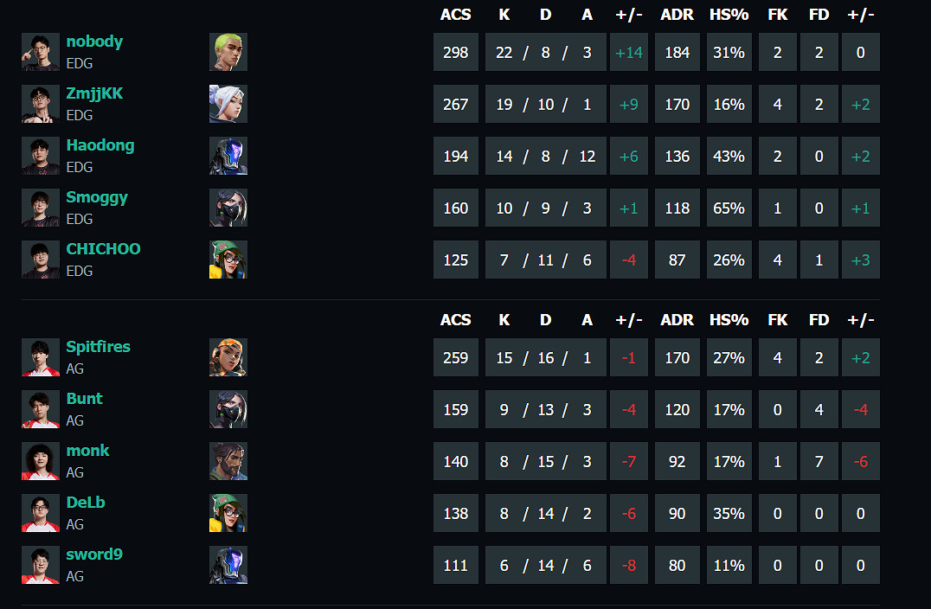Click the HS% header in the bottom table
This screenshot has height=609, width=931.
click(x=729, y=319)
